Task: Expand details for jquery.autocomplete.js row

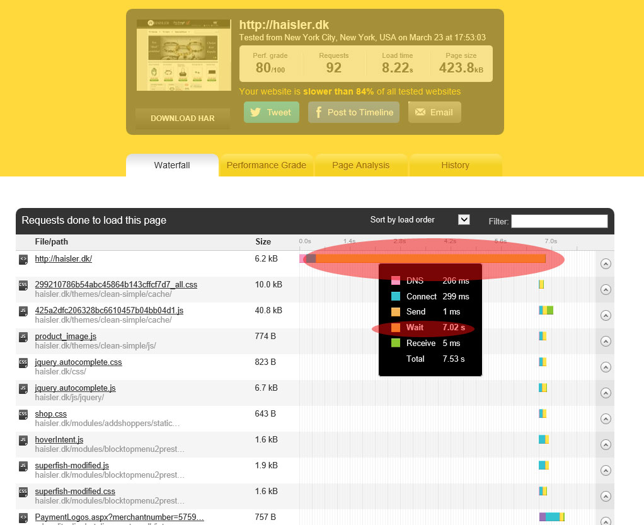Action: tap(606, 393)
